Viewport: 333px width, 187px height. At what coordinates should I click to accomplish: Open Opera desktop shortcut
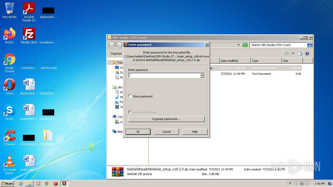pyautogui.click(x=9, y=87)
